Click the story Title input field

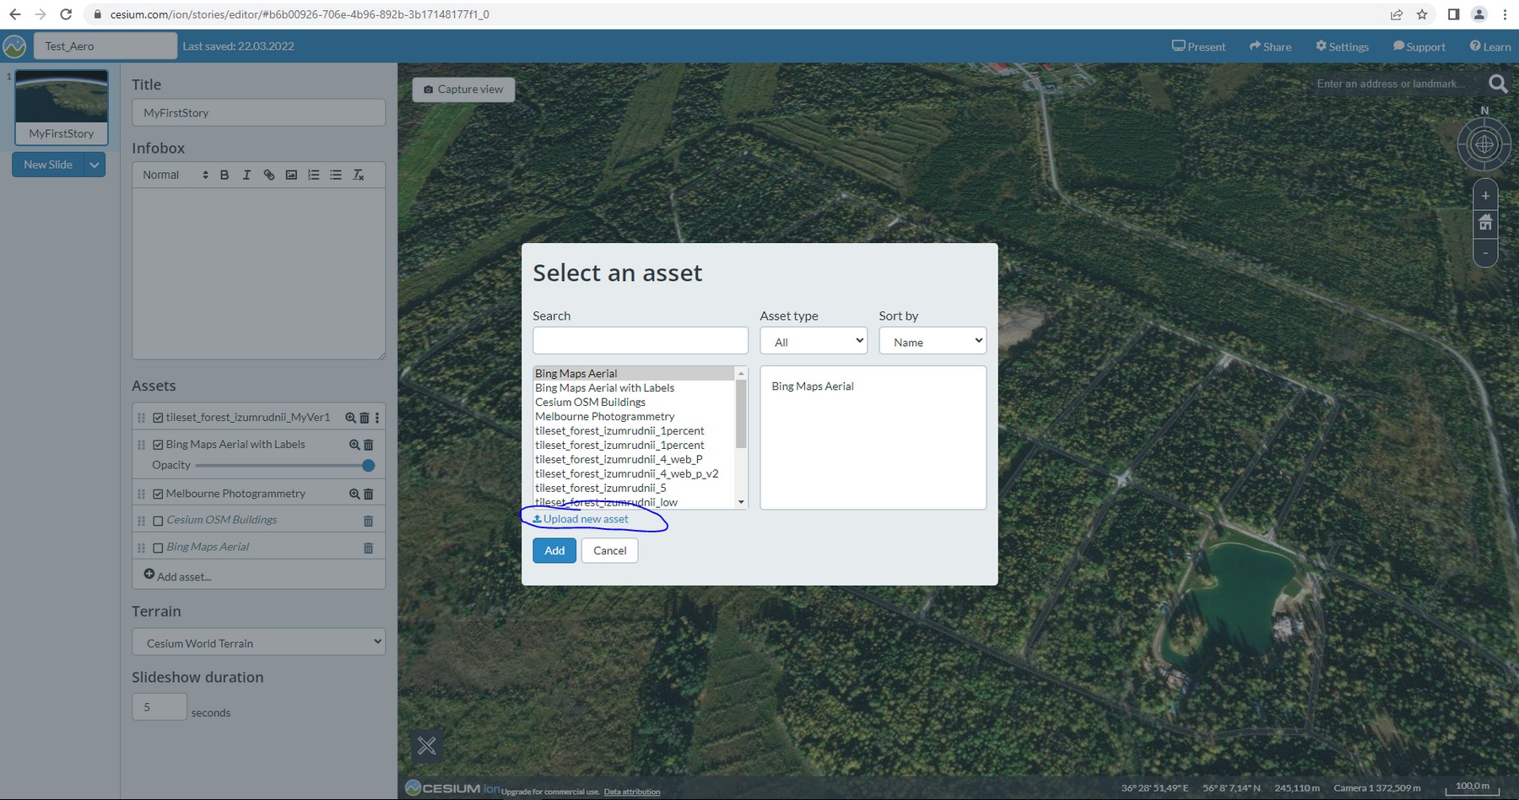point(258,112)
